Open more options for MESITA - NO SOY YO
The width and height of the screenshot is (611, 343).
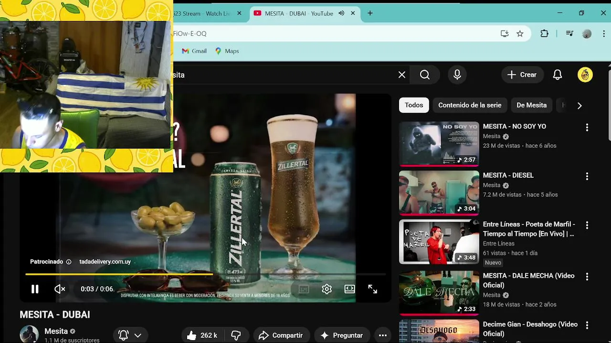pyautogui.click(x=587, y=127)
